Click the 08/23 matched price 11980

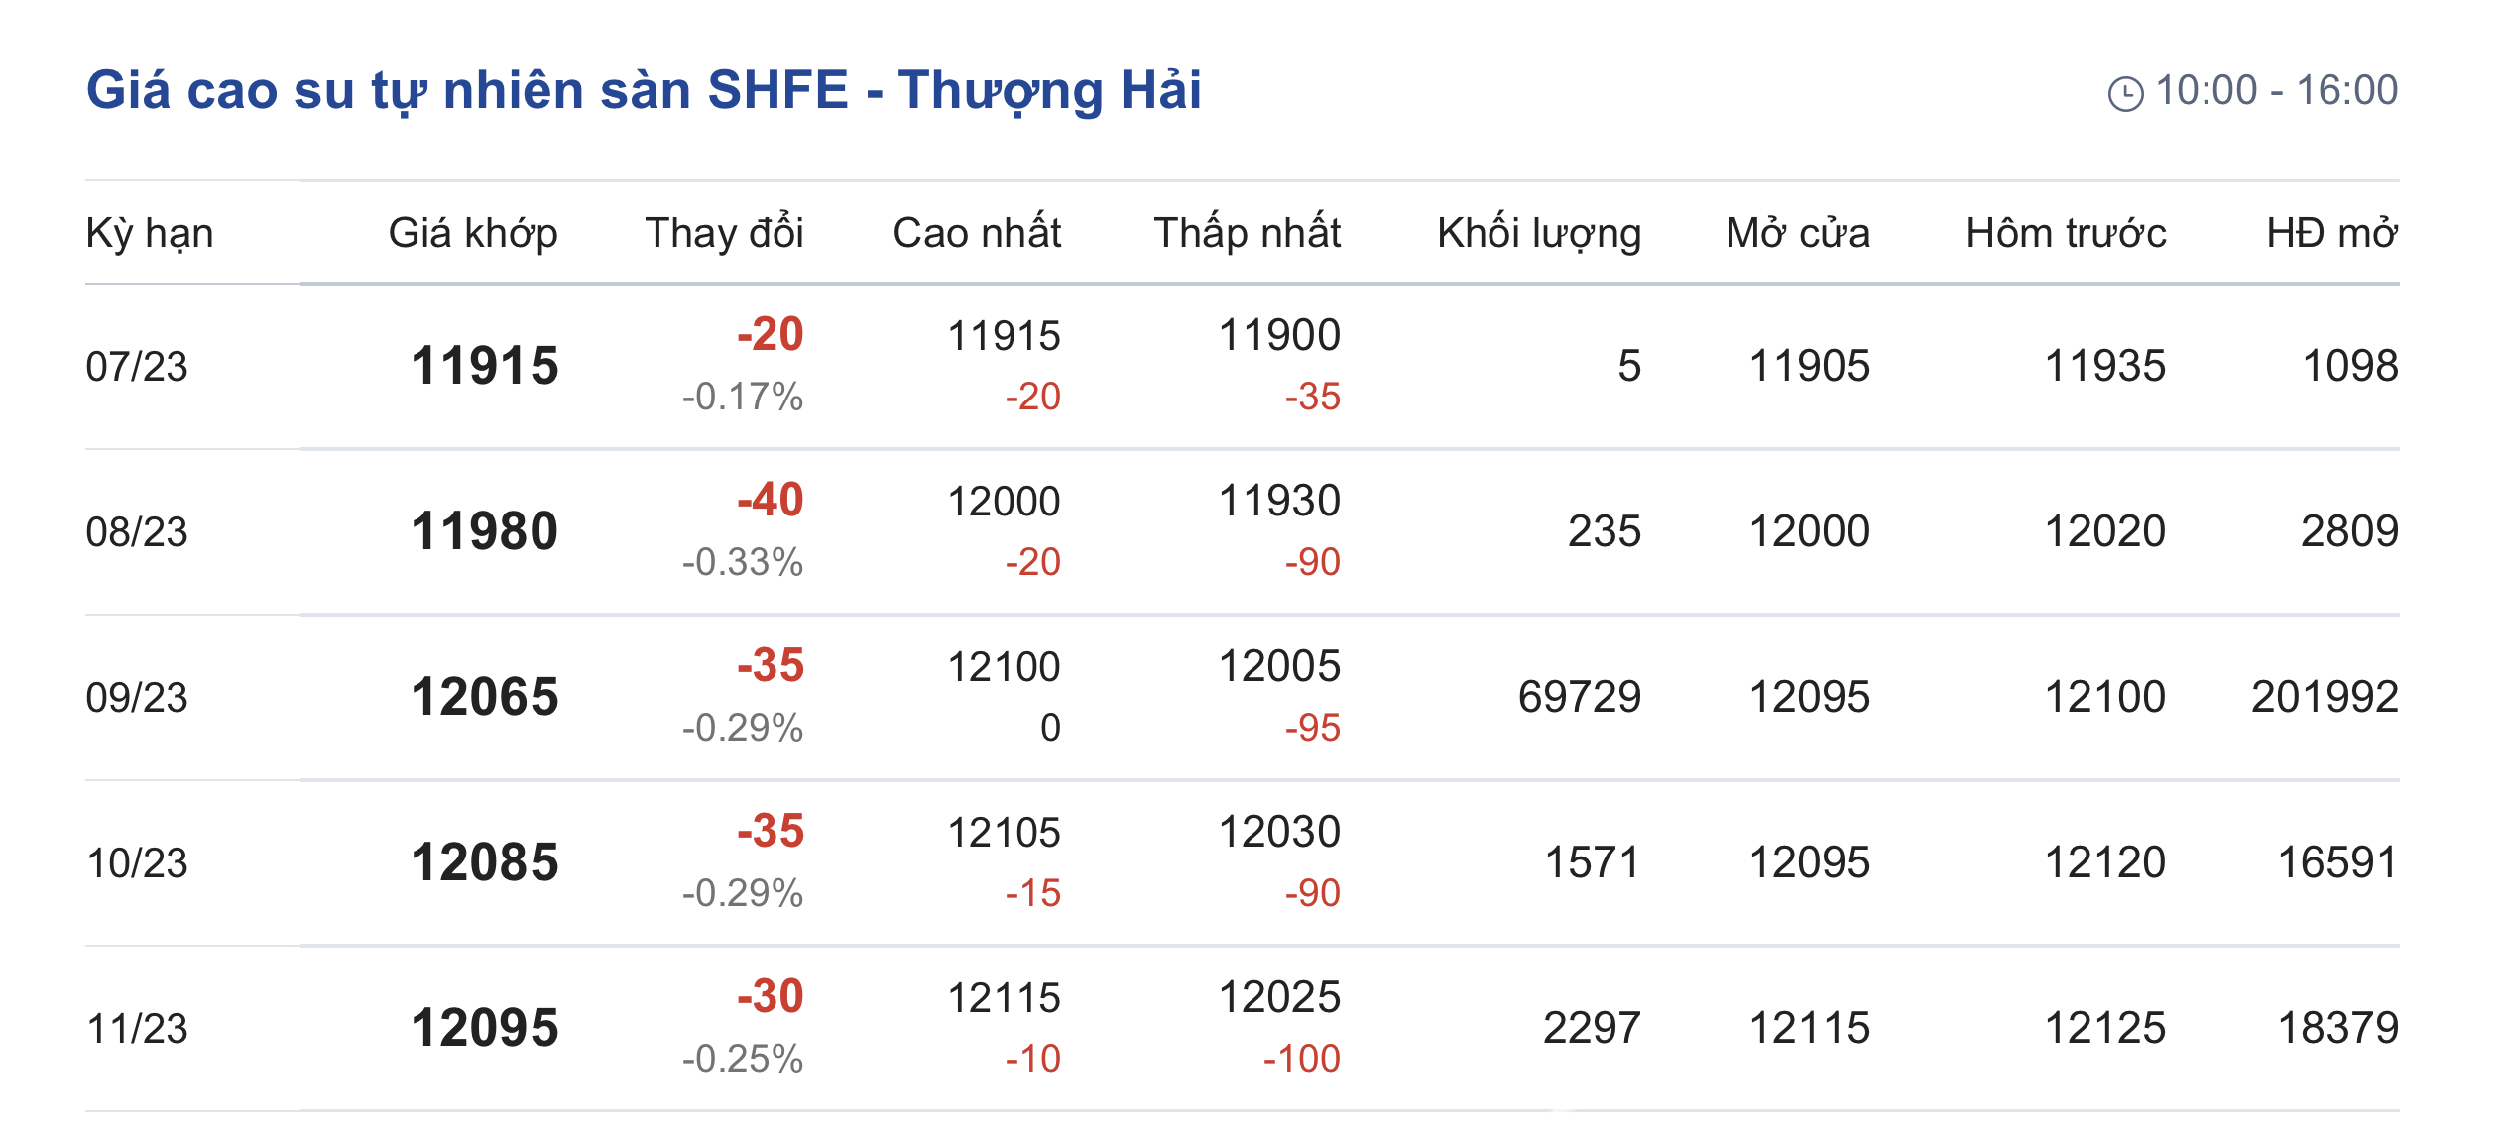pyautogui.click(x=485, y=531)
